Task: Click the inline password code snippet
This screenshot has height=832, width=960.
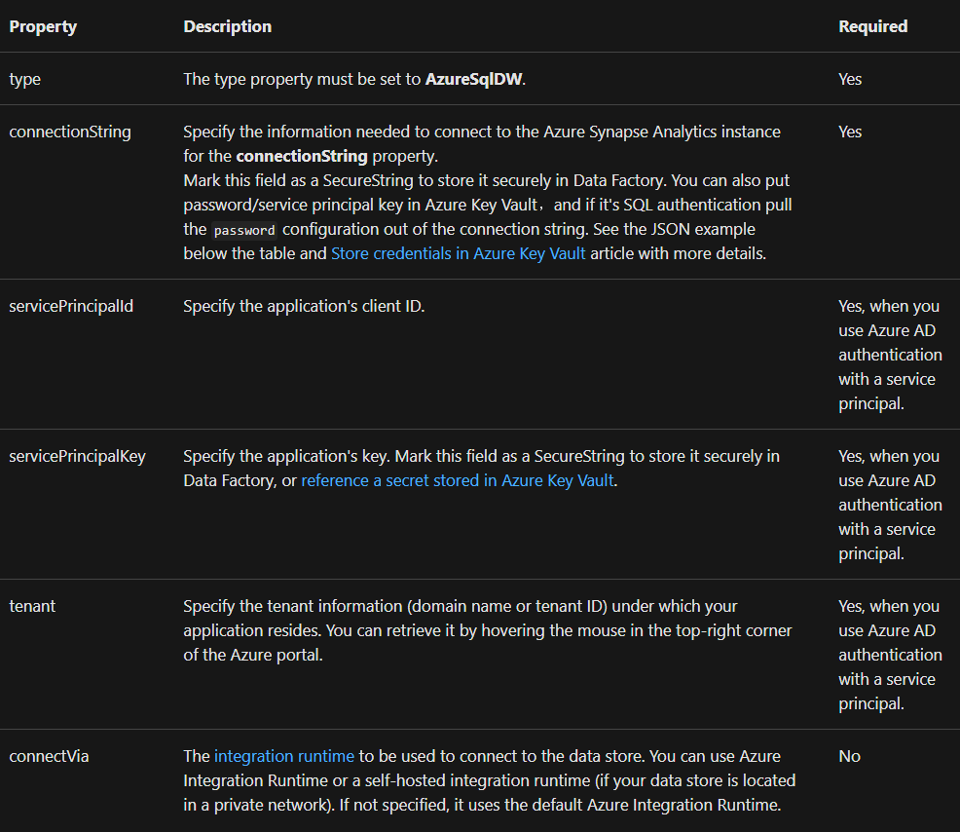Action: [x=244, y=230]
